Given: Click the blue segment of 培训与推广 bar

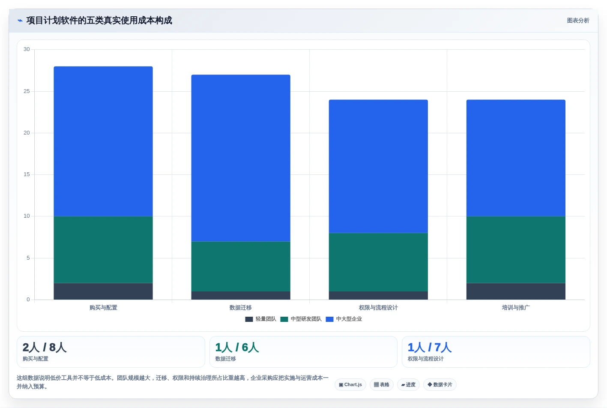Looking at the screenshot, I should (x=516, y=158).
